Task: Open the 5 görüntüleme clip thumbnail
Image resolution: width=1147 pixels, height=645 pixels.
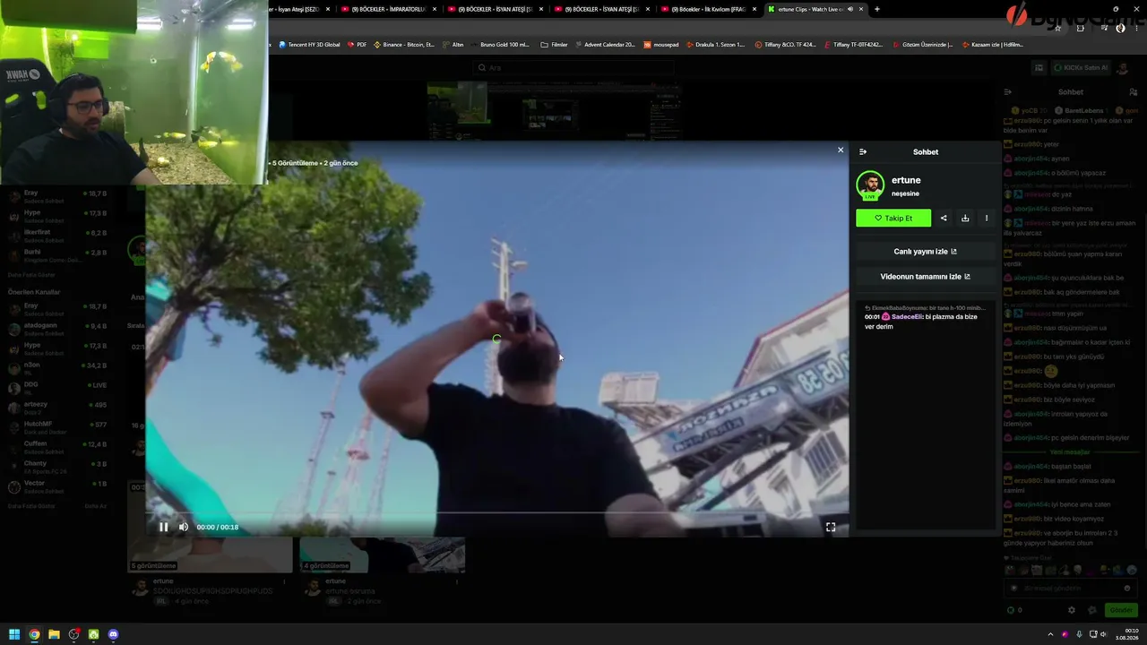Action: 210,555
